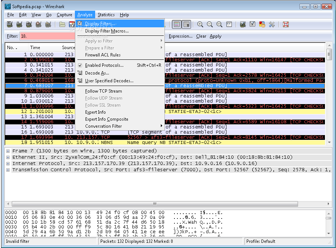Expand the Frame 7 tree node
This screenshot has width=336, height=248.
click(x=8, y=151)
